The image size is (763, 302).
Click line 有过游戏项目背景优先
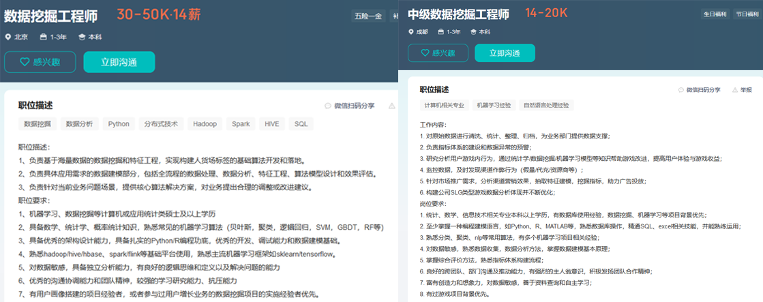click(454, 294)
